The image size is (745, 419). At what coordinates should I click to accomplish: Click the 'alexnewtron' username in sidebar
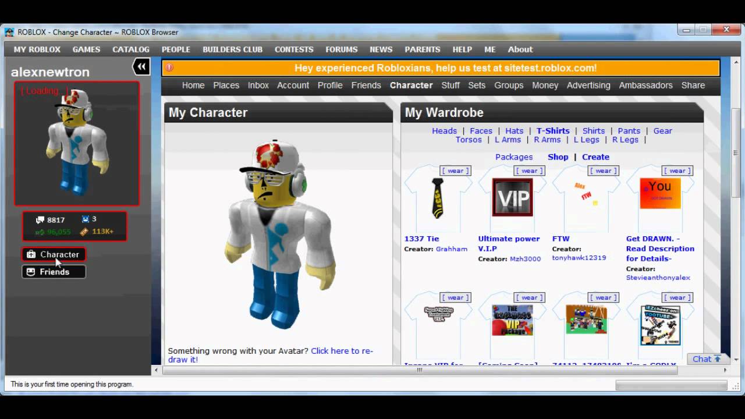[x=50, y=72]
